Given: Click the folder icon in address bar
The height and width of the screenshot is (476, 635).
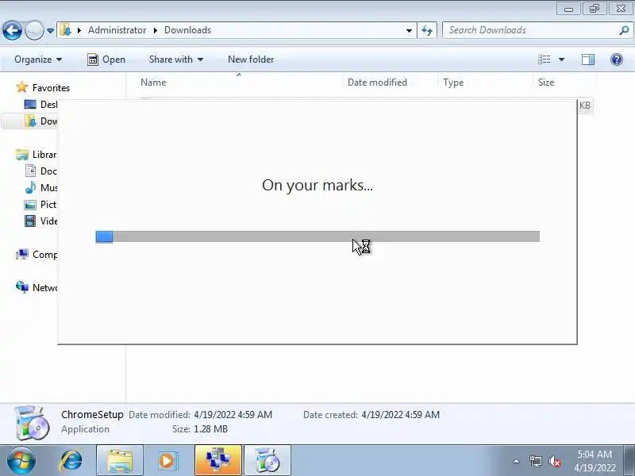Looking at the screenshot, I should click(x=66, y=30).
